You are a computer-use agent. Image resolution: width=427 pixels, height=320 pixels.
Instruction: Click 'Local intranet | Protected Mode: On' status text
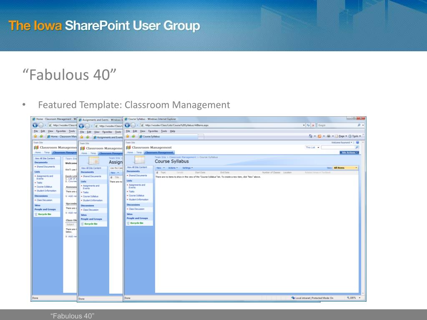314,298
